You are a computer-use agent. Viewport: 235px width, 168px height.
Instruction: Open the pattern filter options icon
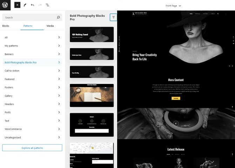point(113,17)
